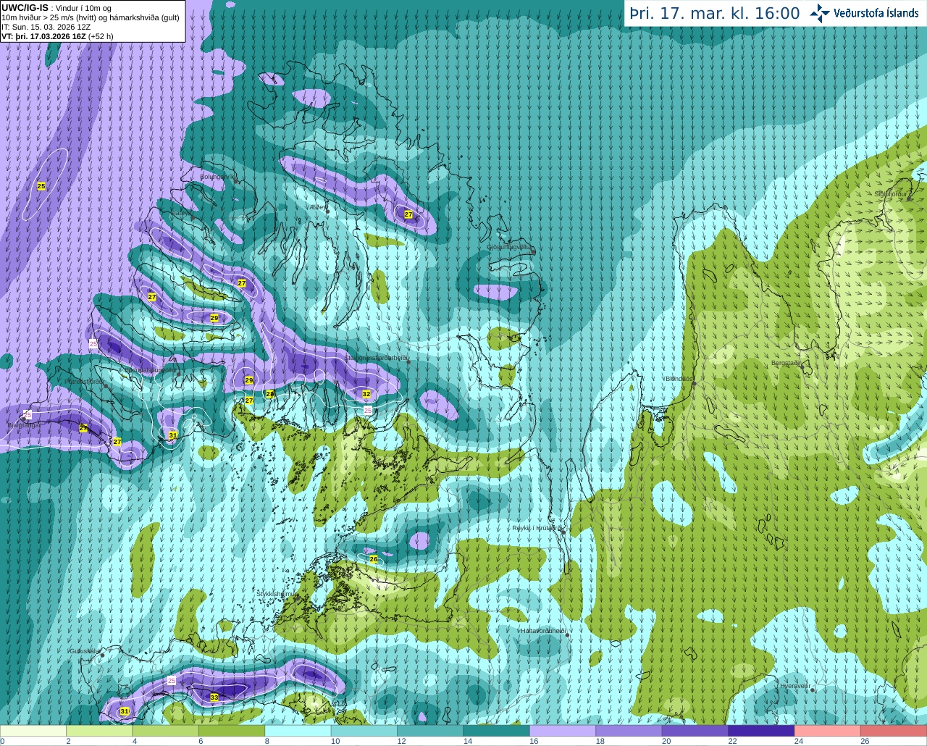
Task: Click the Bjargtangar station label
Action: [25, 425]
